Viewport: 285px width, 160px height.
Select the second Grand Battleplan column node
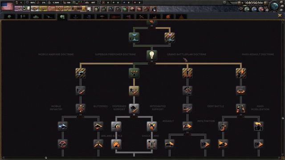click(187, 91)
